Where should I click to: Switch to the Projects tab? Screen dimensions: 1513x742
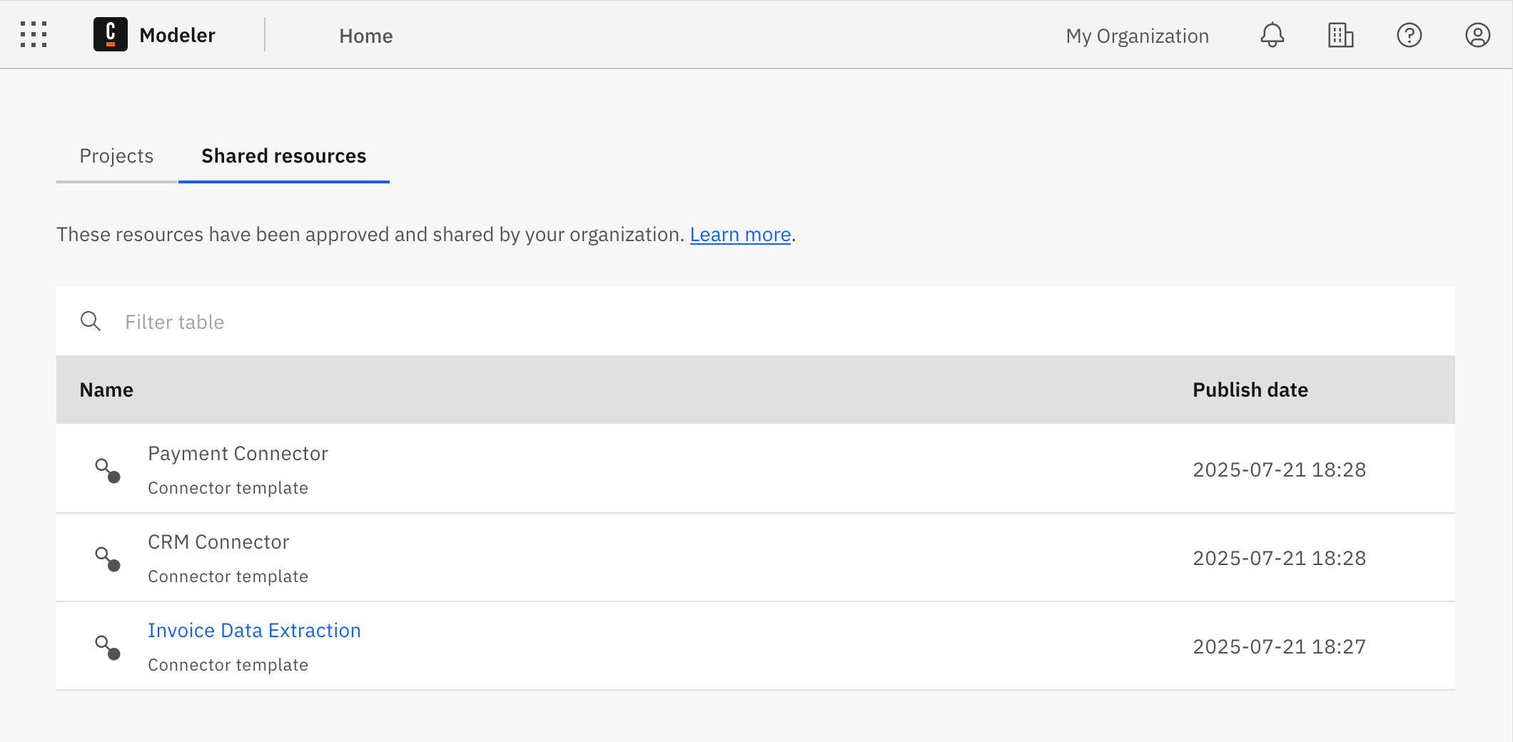[x=116, y=156]
